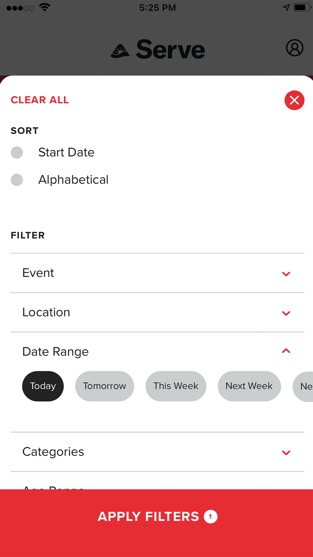The width and height of the screenshot is (313, 557).
Task: Deselect the Today date chip
Action: 43,386
